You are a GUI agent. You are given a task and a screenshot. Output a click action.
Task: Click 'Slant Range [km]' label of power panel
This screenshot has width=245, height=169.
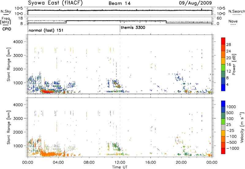click(x=9, y=64)
